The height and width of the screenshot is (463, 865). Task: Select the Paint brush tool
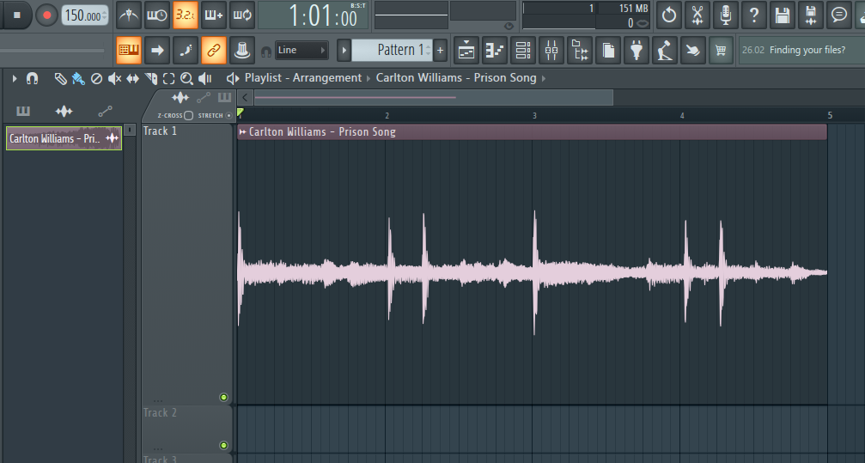point(78,79)
